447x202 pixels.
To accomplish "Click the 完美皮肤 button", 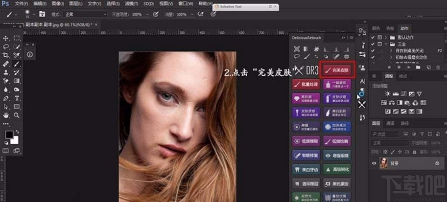I will pyautogui.click(x=337, y=70).
